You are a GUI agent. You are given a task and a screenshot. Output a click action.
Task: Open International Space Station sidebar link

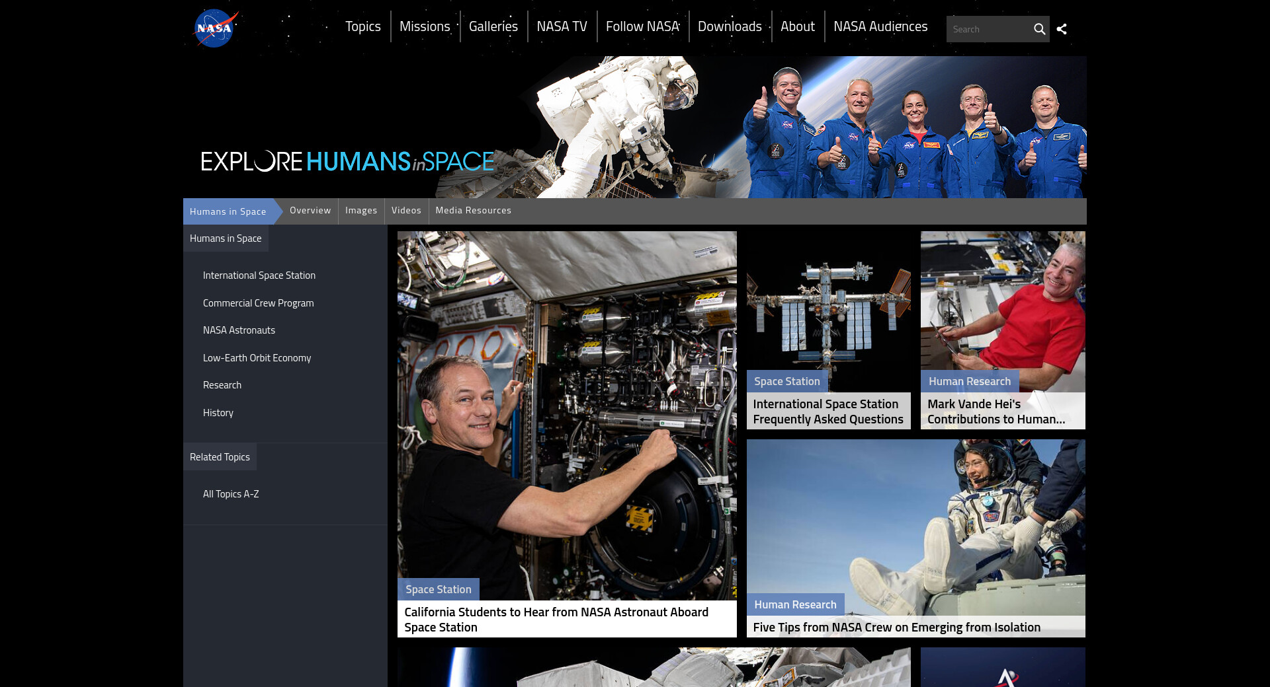259,275
